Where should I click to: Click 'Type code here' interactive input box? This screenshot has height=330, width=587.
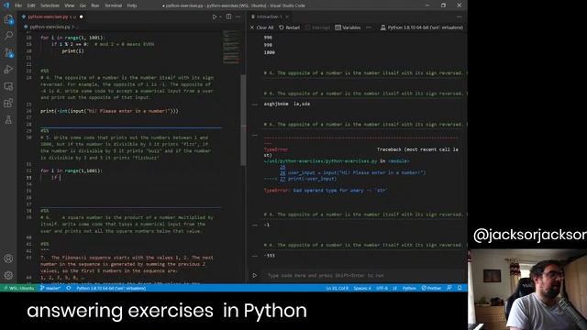[362, 275]
